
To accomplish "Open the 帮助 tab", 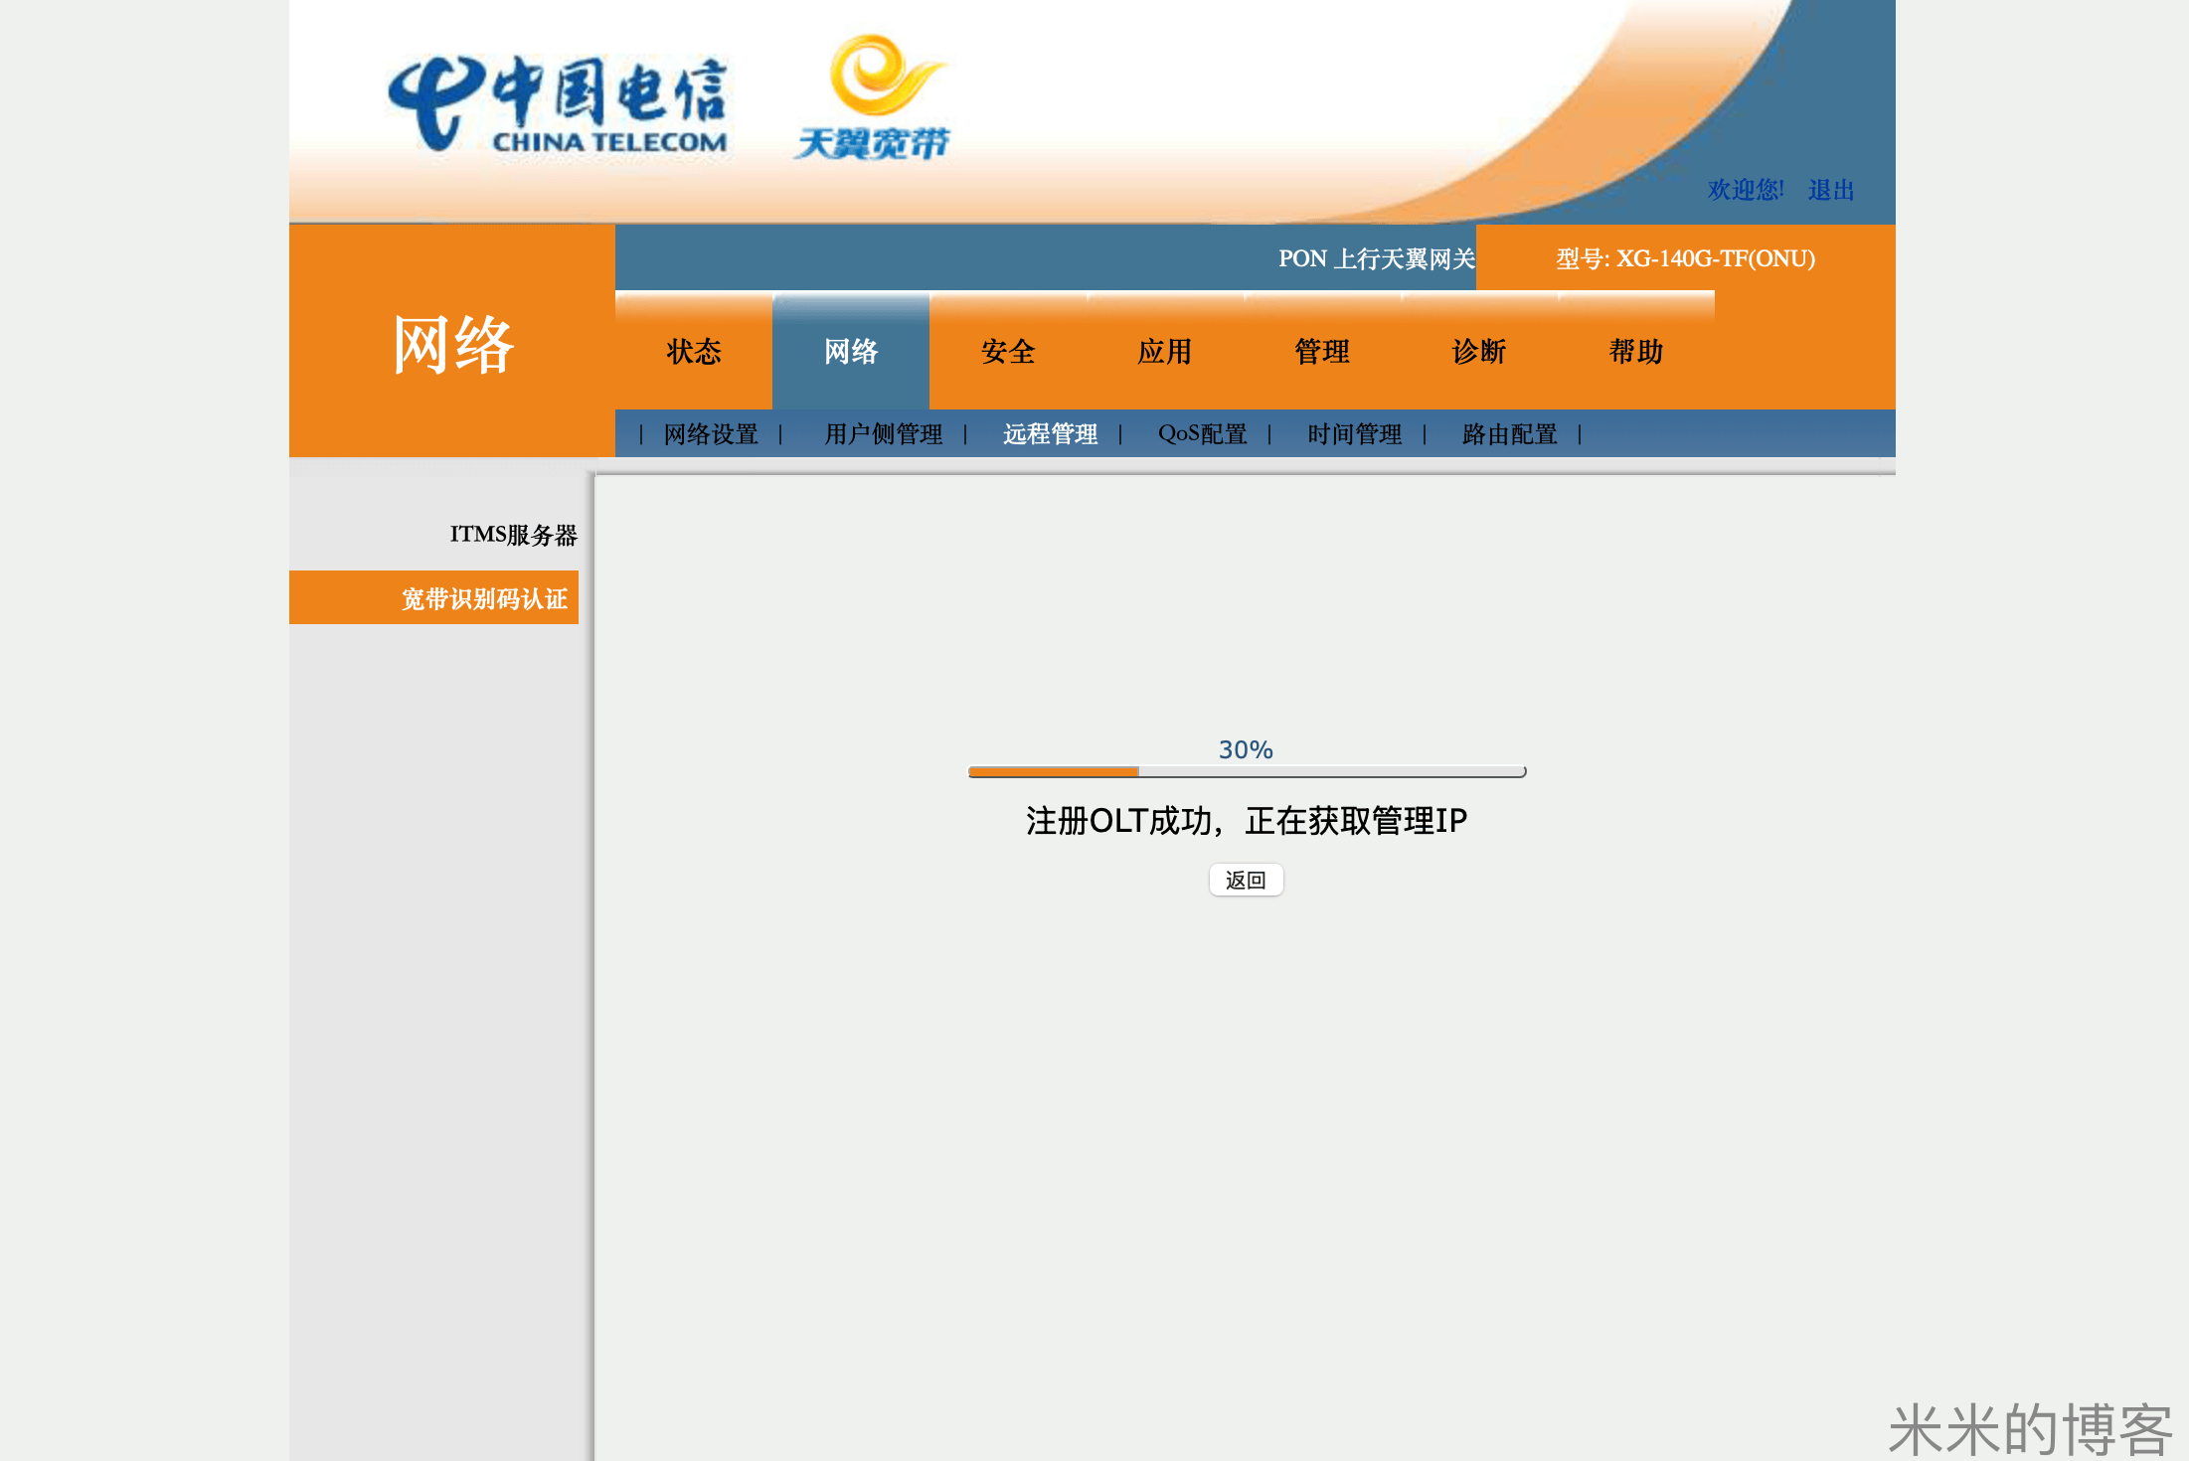I will (x=1635, y=352).
